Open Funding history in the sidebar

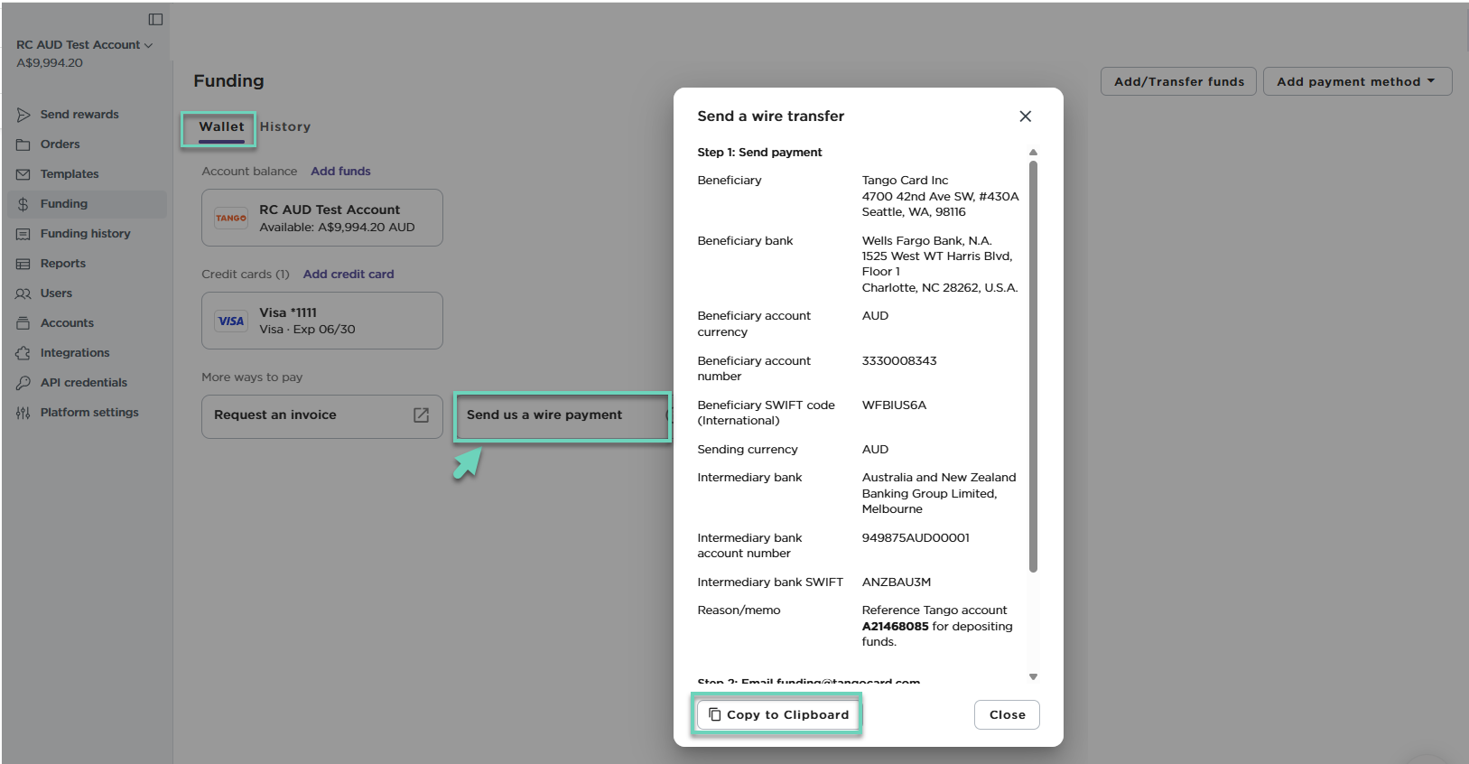pos(85,234)
